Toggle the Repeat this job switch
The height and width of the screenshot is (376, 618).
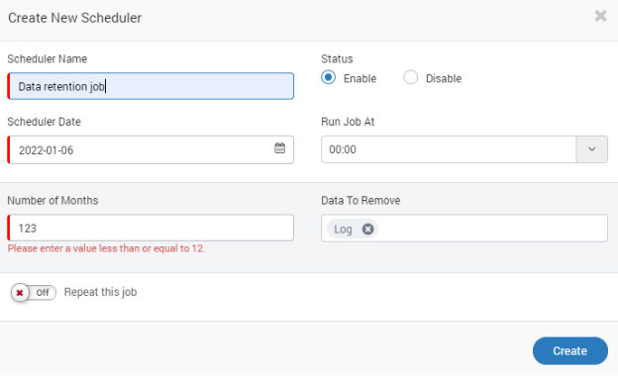pyautogui.click(x=34, y=293)
